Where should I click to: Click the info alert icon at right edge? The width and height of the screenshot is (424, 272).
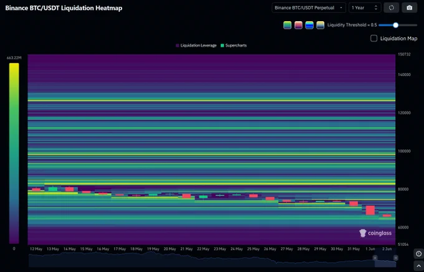pos(418,254)
